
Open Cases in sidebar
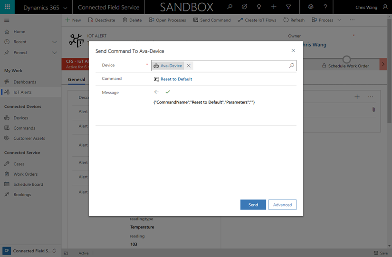(19, 164)
